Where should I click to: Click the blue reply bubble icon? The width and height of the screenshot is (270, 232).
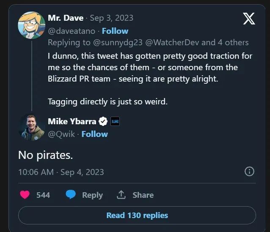click(x=71, y=195)
